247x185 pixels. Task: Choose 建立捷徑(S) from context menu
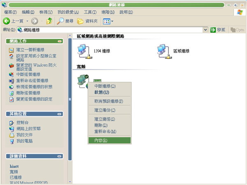click(x=110, y=119)
